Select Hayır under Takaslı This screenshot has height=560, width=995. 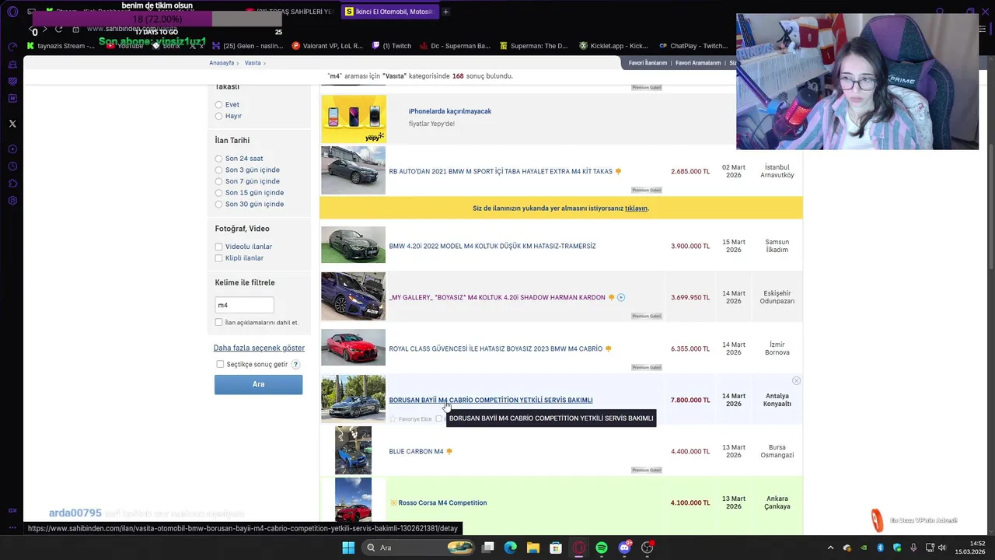coord(219,116)
